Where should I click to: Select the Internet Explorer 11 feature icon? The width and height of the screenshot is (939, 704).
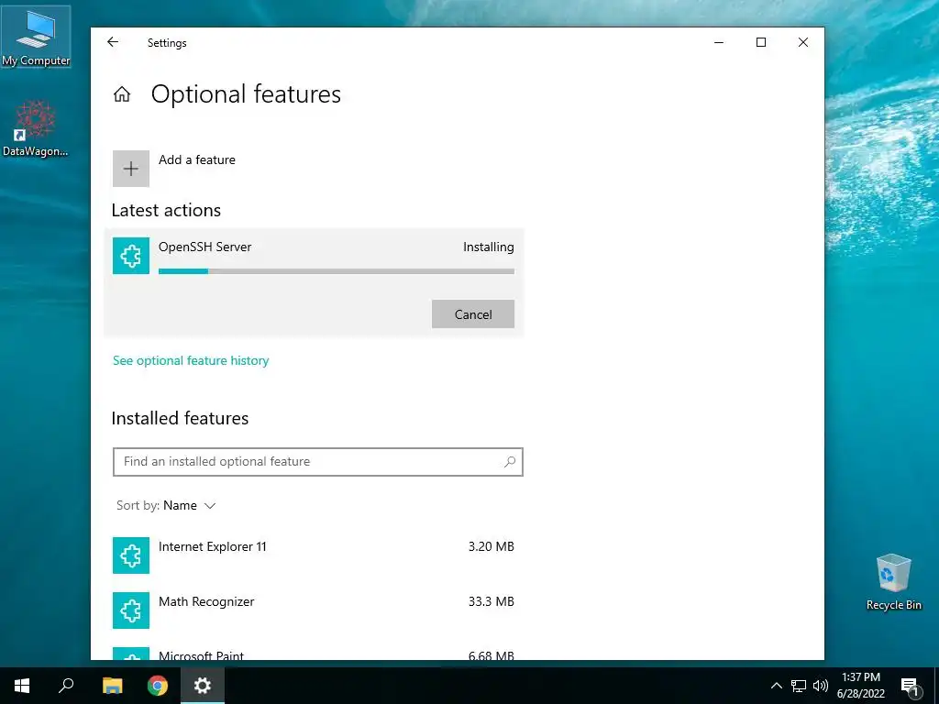[130, 555]
